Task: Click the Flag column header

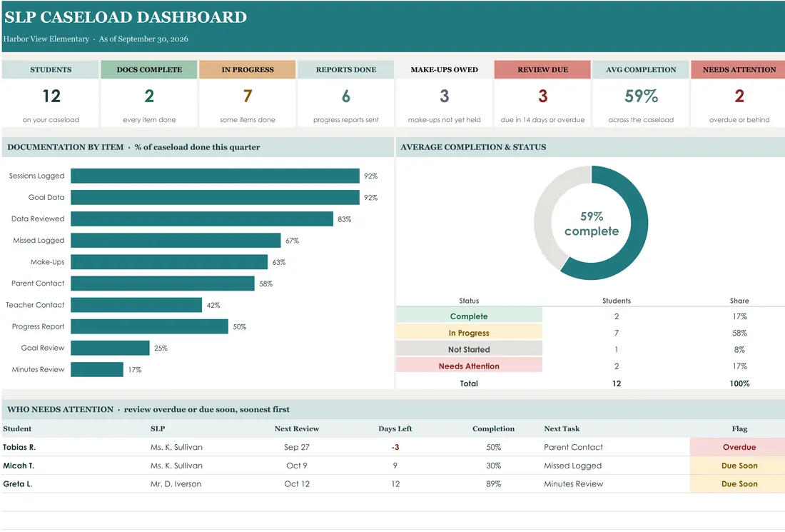Action: 739,428
